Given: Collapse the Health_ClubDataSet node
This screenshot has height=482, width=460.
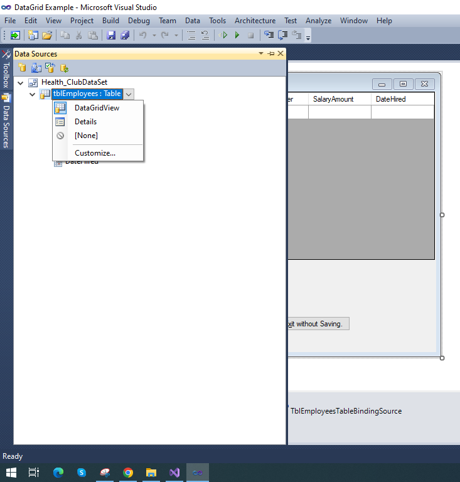Looking at the screenshot, I should (21, 83).
